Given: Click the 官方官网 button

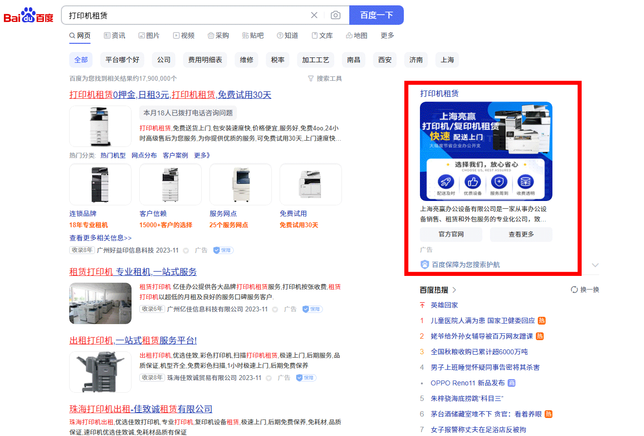Looking at the screenshot, I should click(x=451, y=234).
